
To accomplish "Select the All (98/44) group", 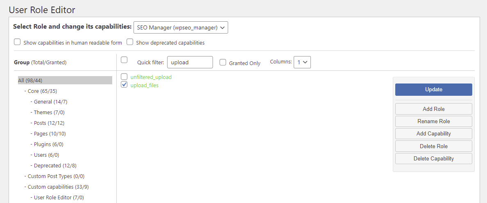I will pyautogui.click(x=30, y=80).
